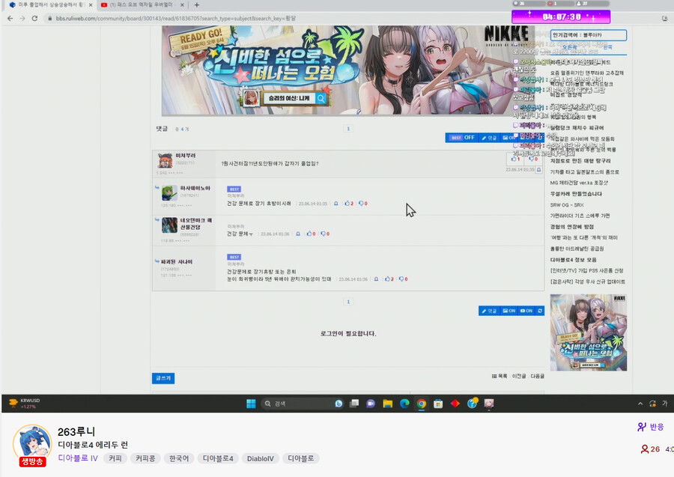Open the 목록 list link

(500, 376)
